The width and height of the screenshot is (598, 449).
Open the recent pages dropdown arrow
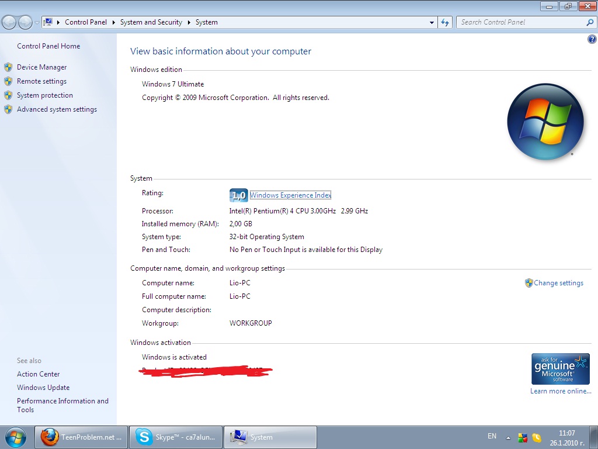click(x=37, y=23)
